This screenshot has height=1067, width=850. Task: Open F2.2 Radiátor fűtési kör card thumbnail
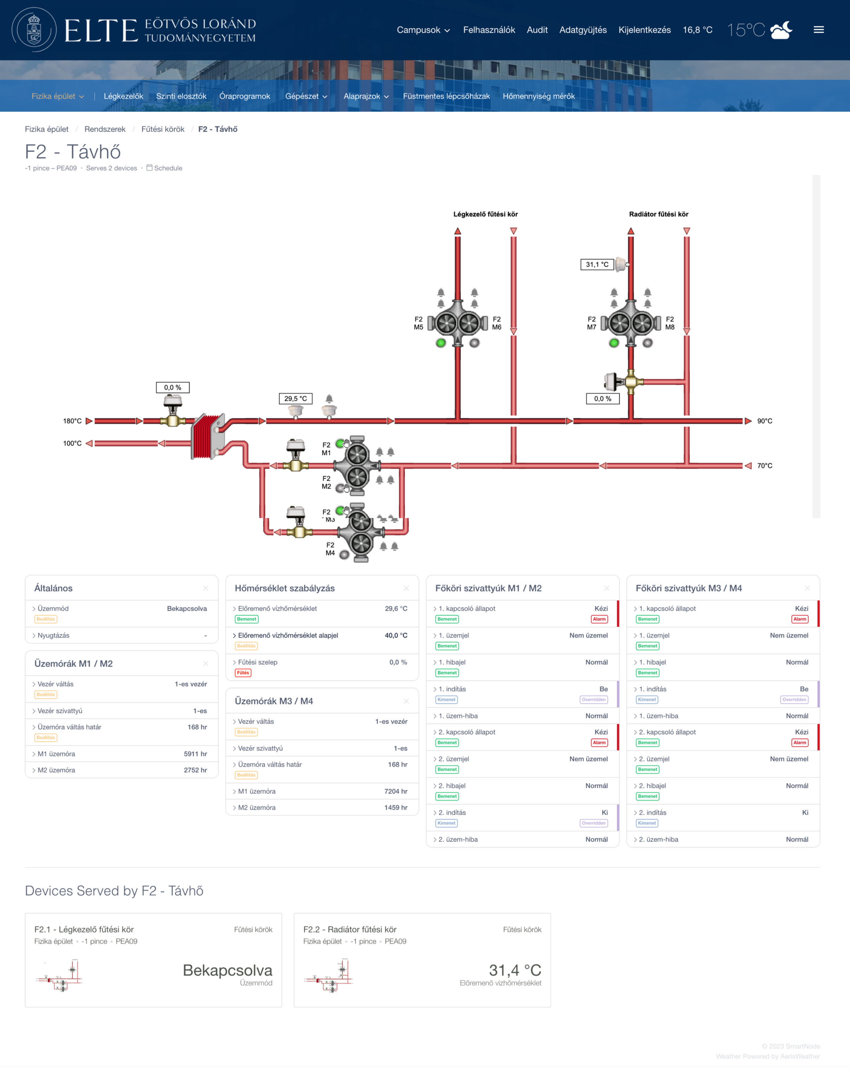click(x=329, y=974)
